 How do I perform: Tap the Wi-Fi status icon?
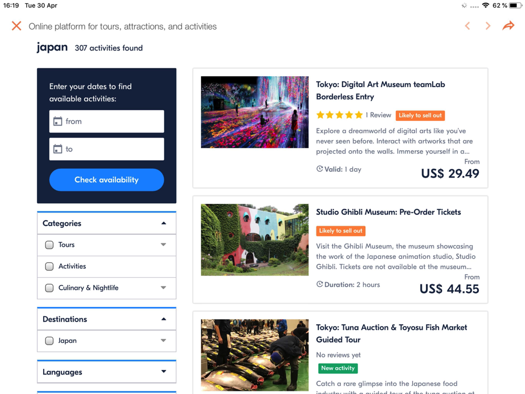point(486,5)
